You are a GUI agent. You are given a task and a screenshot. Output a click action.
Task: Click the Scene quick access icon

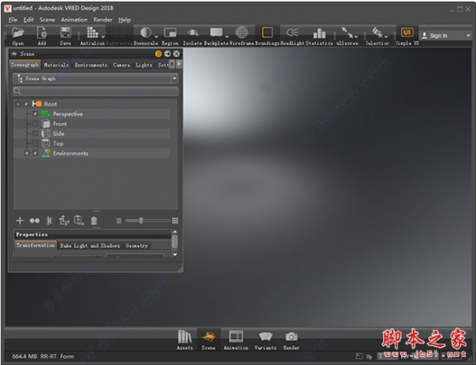pyautogui.click(x=209, y=336)
